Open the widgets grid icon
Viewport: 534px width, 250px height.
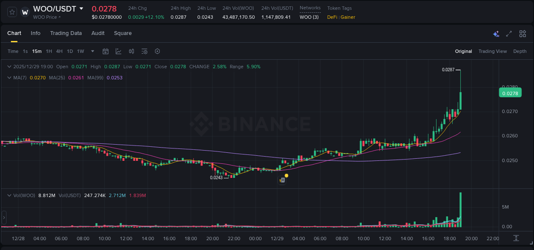click(522, 33)
